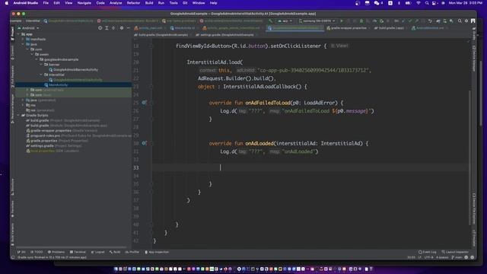The image size is (487, 274).
Task: Collapse the java folder
Action: pyautogui.click(x=23, y=44)
